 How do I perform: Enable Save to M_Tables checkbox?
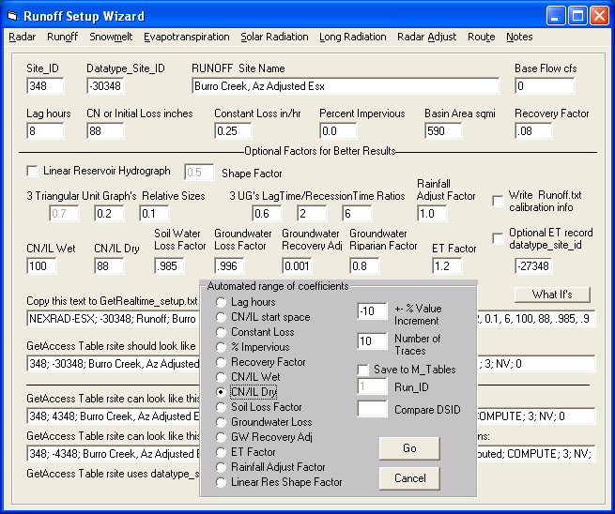(363, 370)
